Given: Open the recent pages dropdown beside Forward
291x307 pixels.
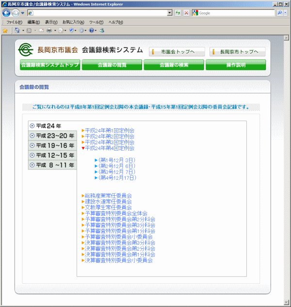Looking at the screenshot, I should [23, 13].
